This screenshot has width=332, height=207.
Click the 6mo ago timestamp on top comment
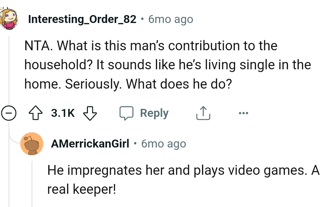click(x=170, y=19)
